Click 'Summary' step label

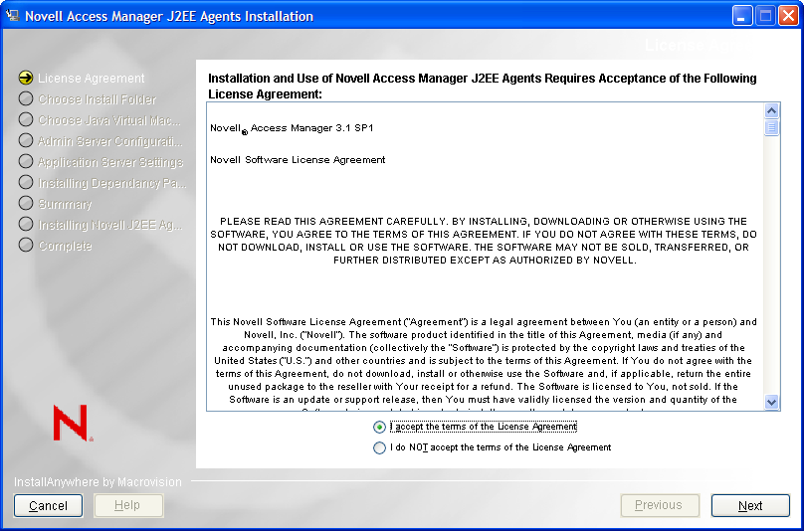click(65, 204)
